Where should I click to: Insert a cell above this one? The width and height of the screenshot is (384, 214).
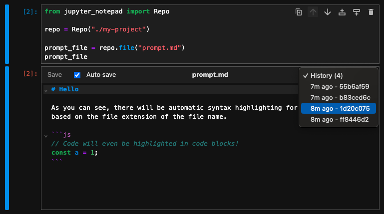click(x=342, y=12)
